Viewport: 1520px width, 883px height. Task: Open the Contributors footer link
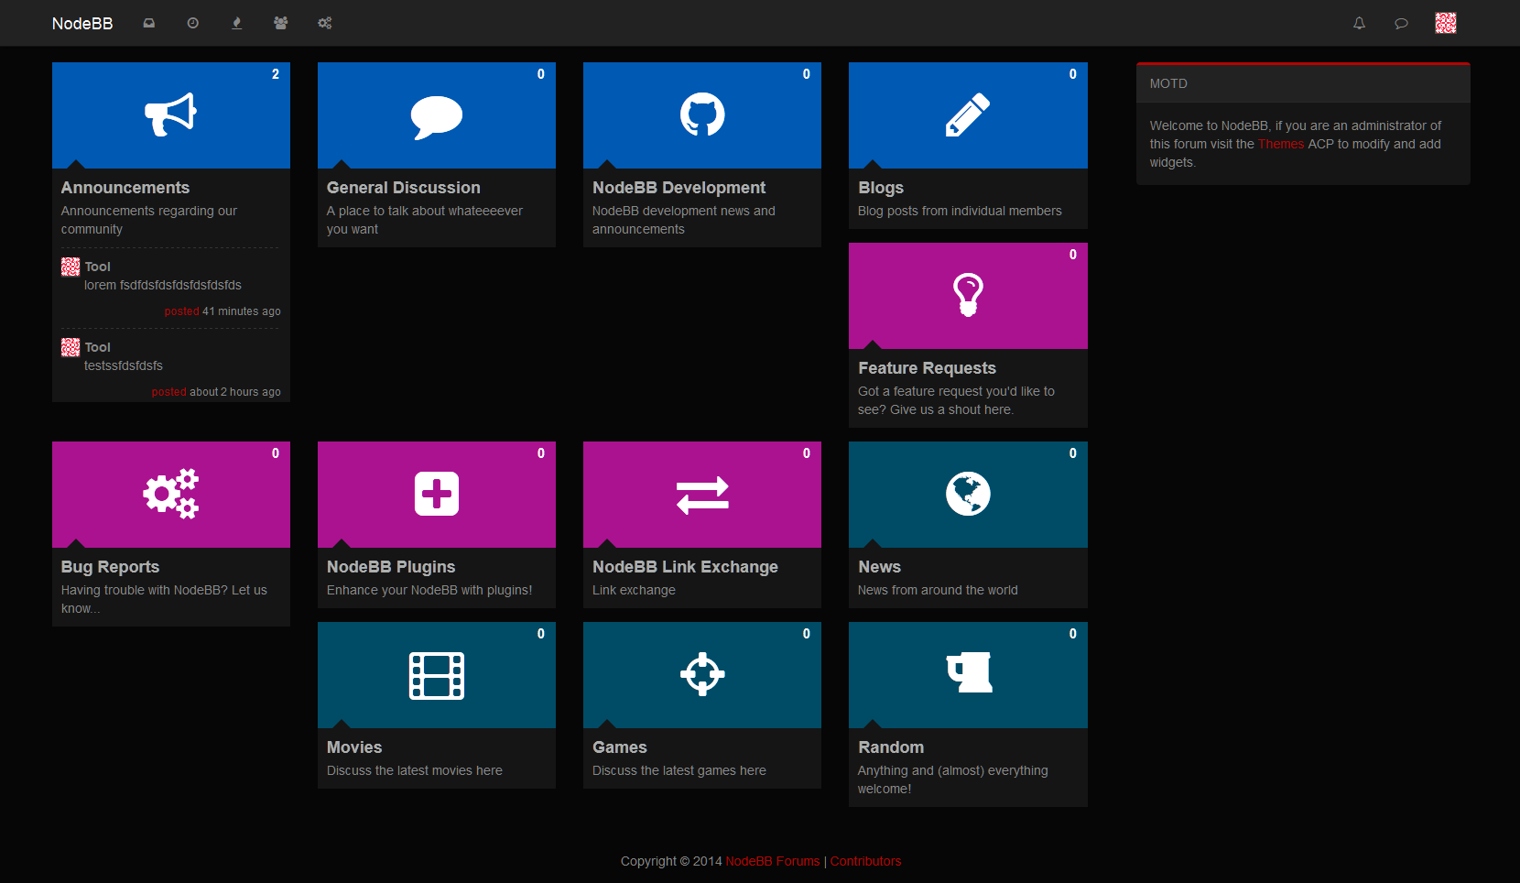tap(865, 861)
